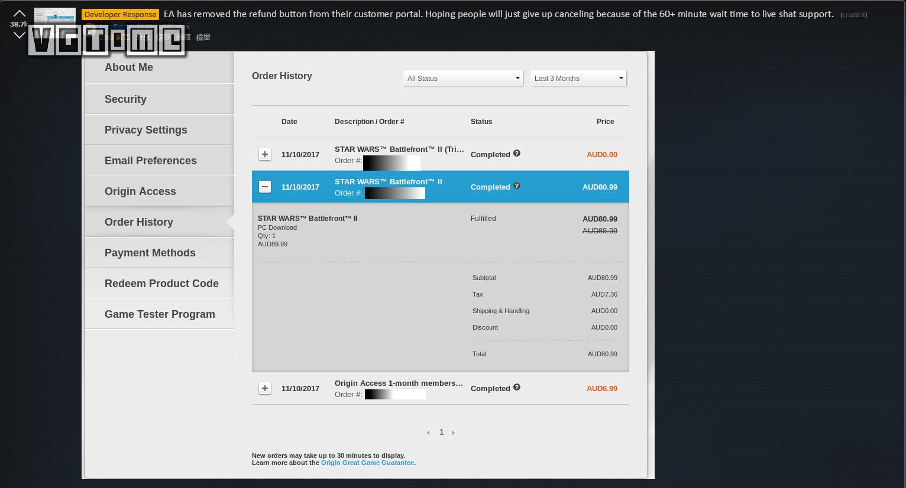The image size is (906, 488).
Task: Click the Subtotal label
Action: pos(484,278)
